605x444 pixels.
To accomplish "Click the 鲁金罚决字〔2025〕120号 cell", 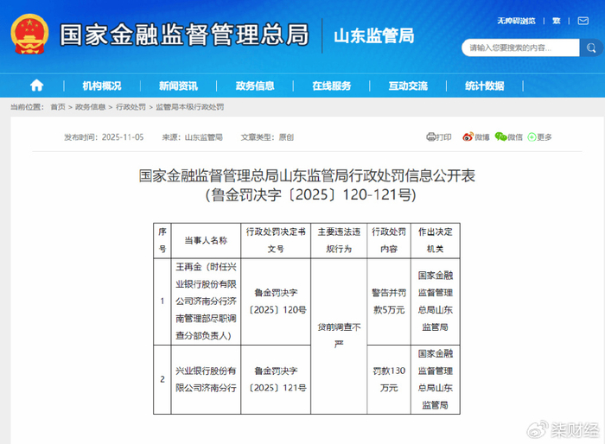I will [x=276, y=301].
